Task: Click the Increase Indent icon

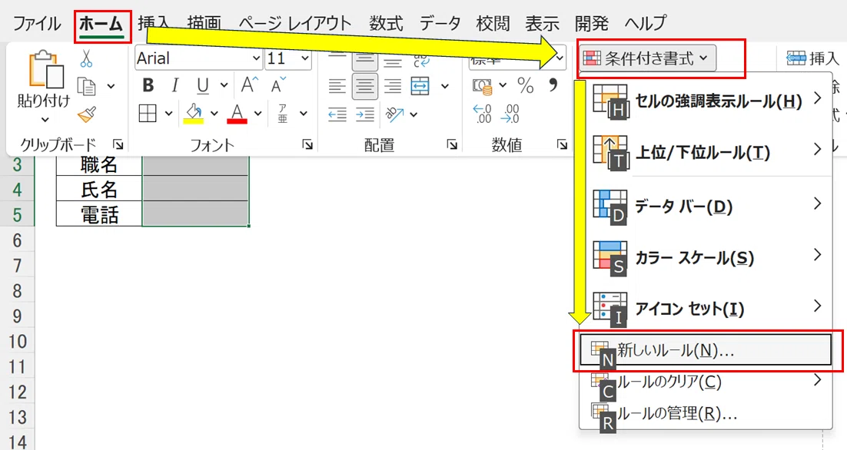Action: point(364,114)
